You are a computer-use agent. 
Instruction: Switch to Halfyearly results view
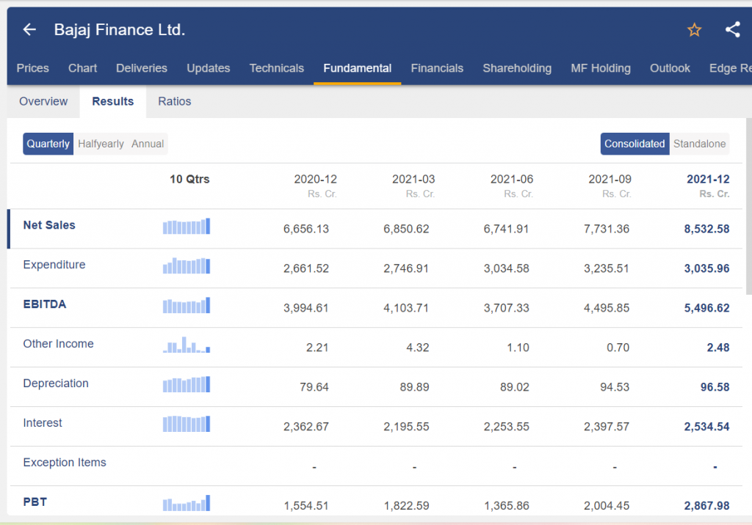(x=101, y=144)
